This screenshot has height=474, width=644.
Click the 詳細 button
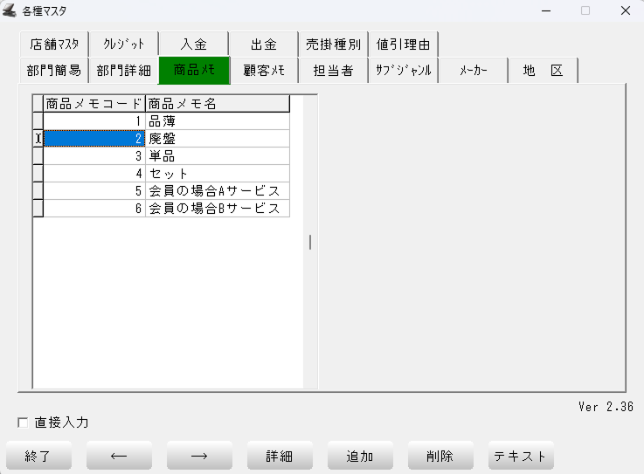[280, 456]
